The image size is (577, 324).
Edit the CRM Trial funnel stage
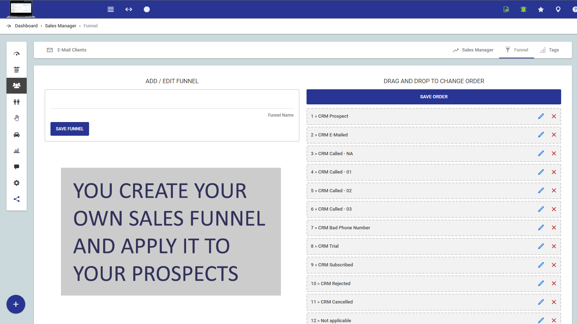click(541, 246)
